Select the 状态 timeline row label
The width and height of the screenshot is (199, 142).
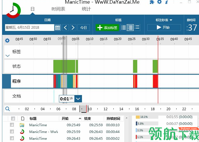[16, 66]
